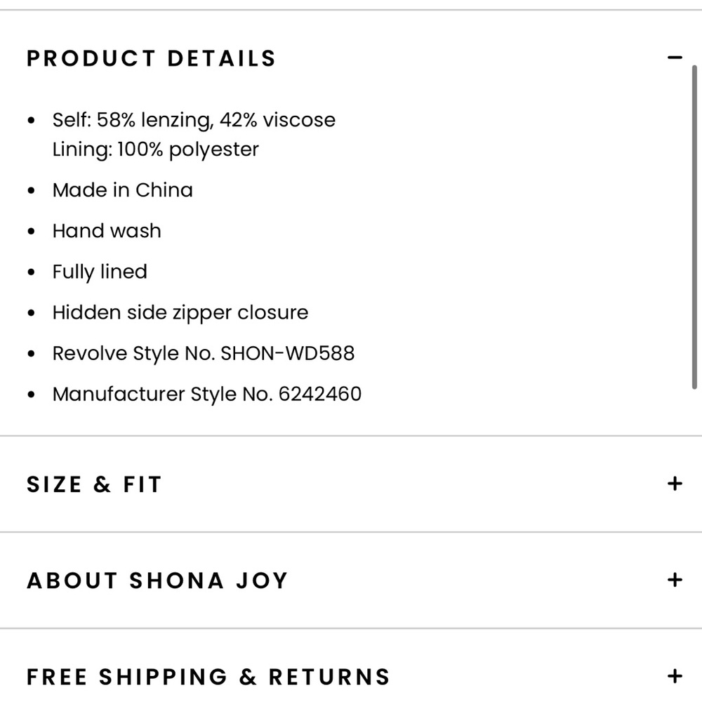Click the Made in China item

[x=123, y=190]
